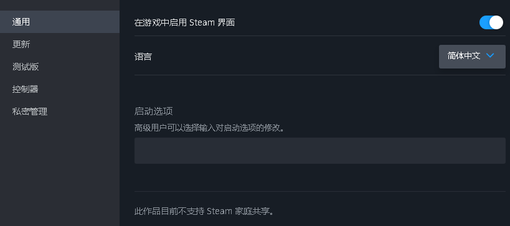
Task: Click the blue chevron arrow beside 简体中文
Action: (x=490, y=55)
